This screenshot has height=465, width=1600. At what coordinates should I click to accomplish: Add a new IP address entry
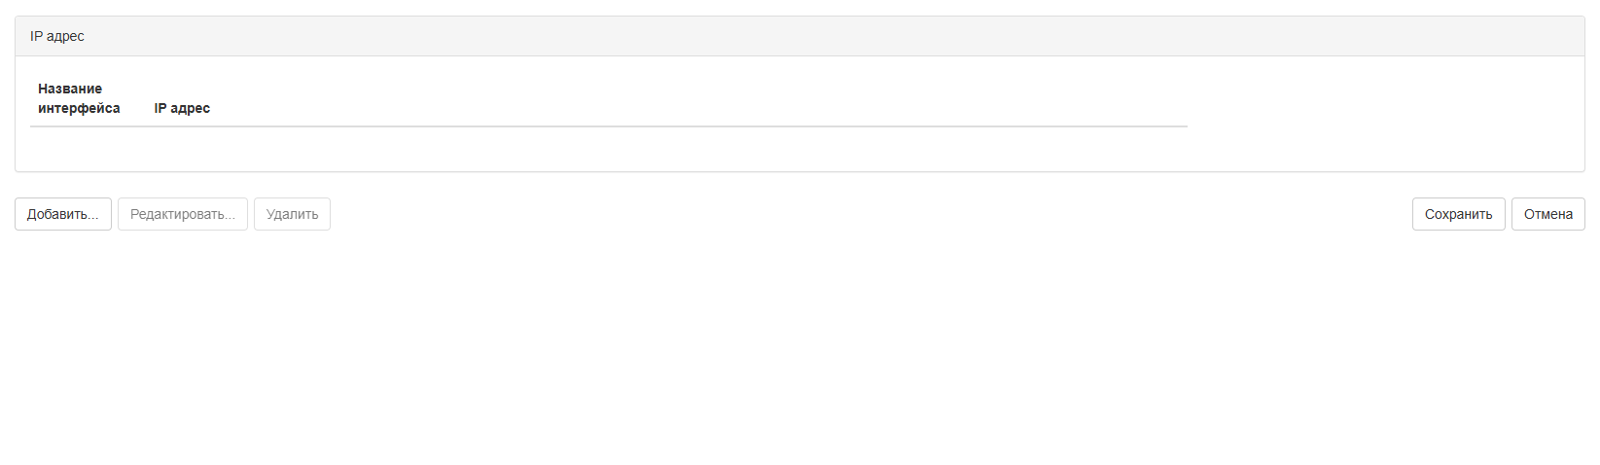click(x=63, y=214)
